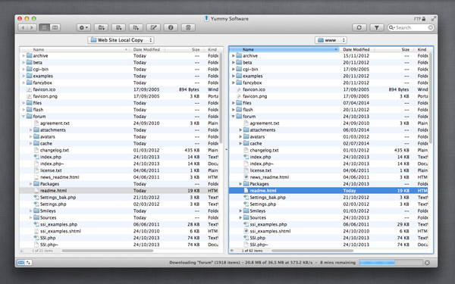
Task: Select remote agreement.txt file icon
Action: pyautogui.click(x=246, y=123)
